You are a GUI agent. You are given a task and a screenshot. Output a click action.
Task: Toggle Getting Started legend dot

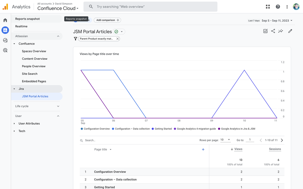(153, 129)
